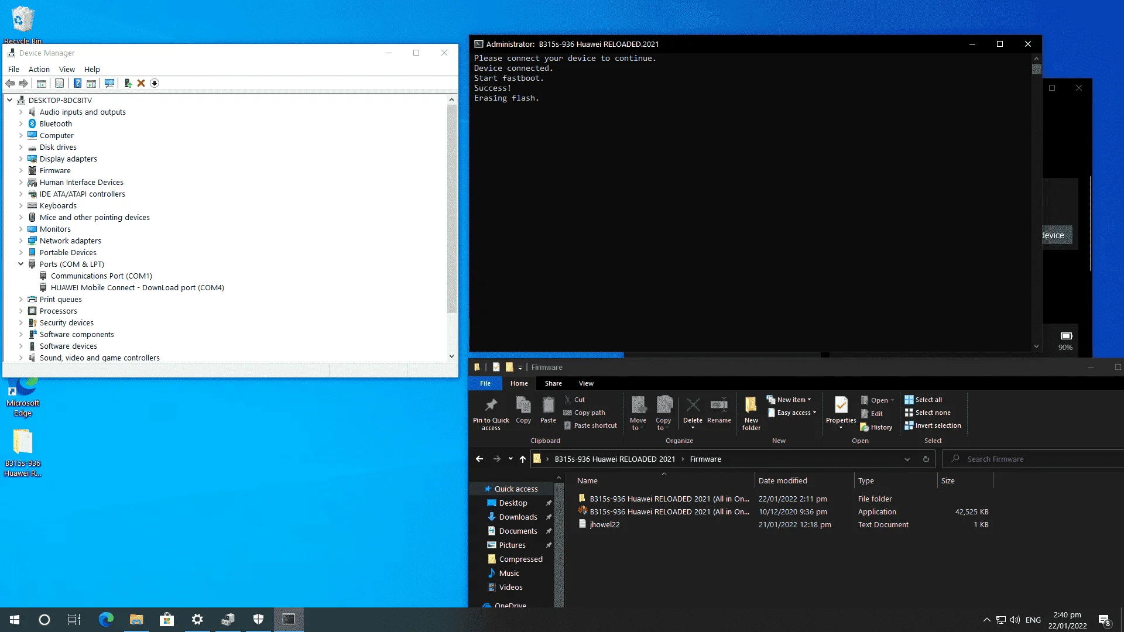Open Microsoft Store from taskbar
This screenshot has height=632, width=1124.
coord(167,619)
